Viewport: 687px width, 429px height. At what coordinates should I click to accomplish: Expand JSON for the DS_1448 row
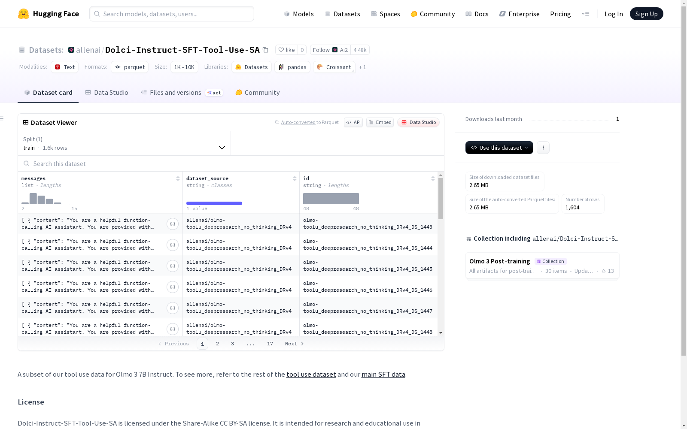click(173, 329)
